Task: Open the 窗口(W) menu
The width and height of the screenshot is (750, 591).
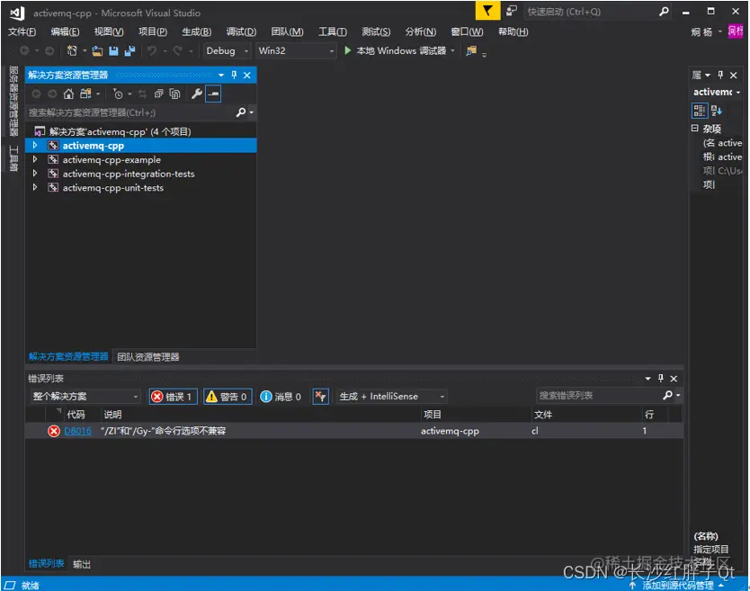Action: tap(467, 31)
